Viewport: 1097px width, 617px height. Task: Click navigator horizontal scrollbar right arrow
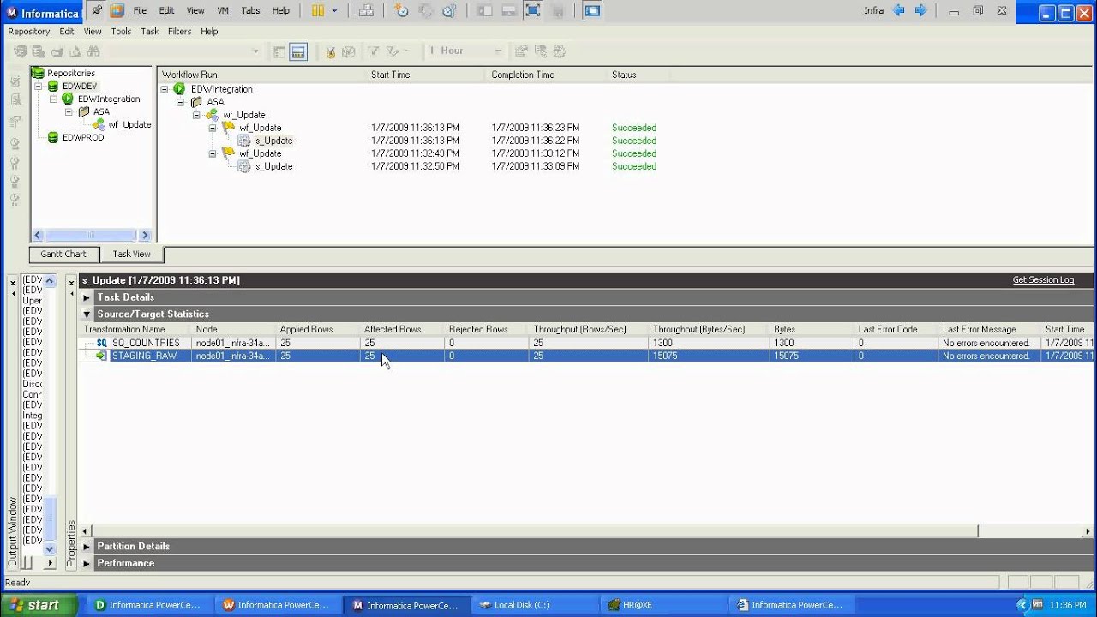tap(145, 236)
